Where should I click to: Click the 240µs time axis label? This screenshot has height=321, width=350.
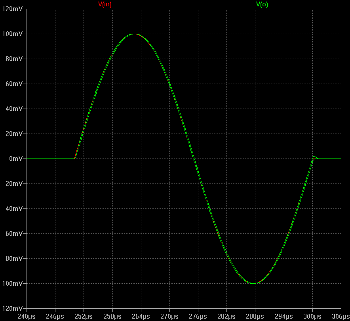tap(27, 317)
